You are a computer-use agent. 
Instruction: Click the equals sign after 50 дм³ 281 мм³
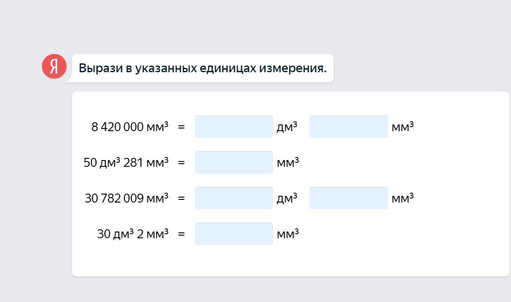click(x=181, y=163)
